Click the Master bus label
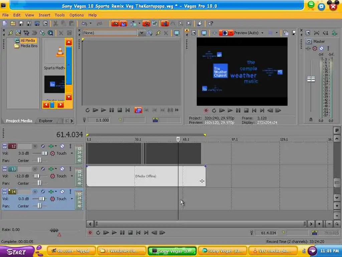The width and height of the screenshot is (342, 257). coord(319,41)
